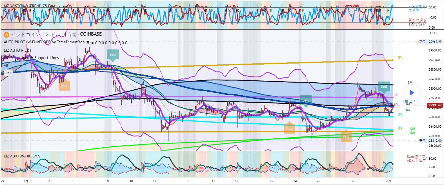Viewport: 444px width, 185px height.
Task: Click the low price label 25810.00
Action: point(435,141)
